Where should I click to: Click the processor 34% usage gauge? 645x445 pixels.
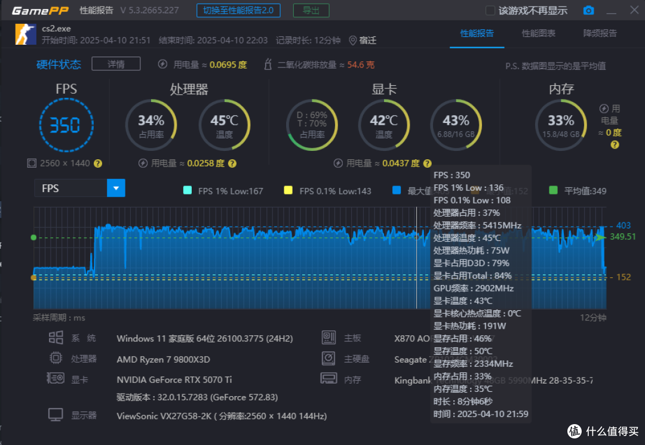[x=151, y=125]
